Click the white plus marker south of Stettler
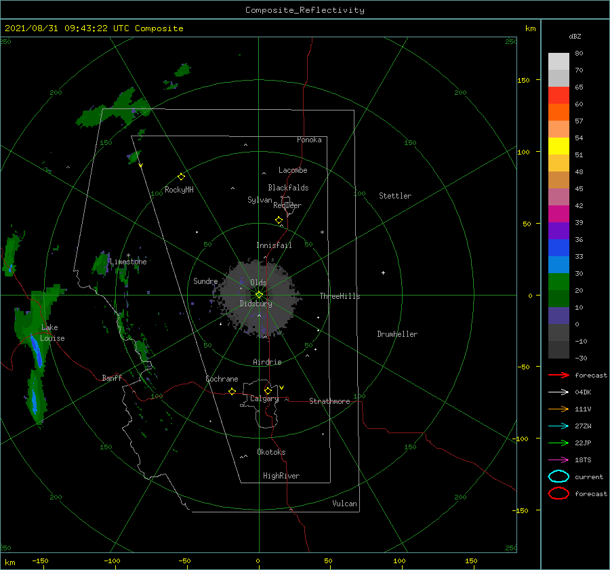This screenshot has height=570, width=610. click(x=383, y=272)
